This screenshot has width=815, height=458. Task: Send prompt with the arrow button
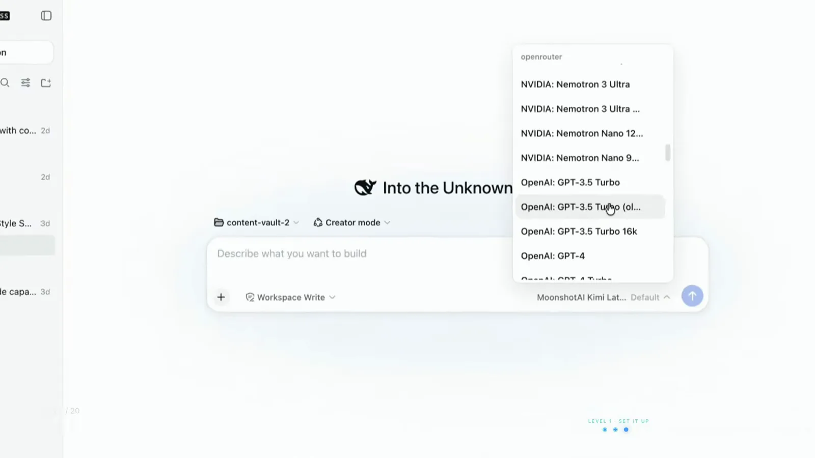(x=692, y=296)
